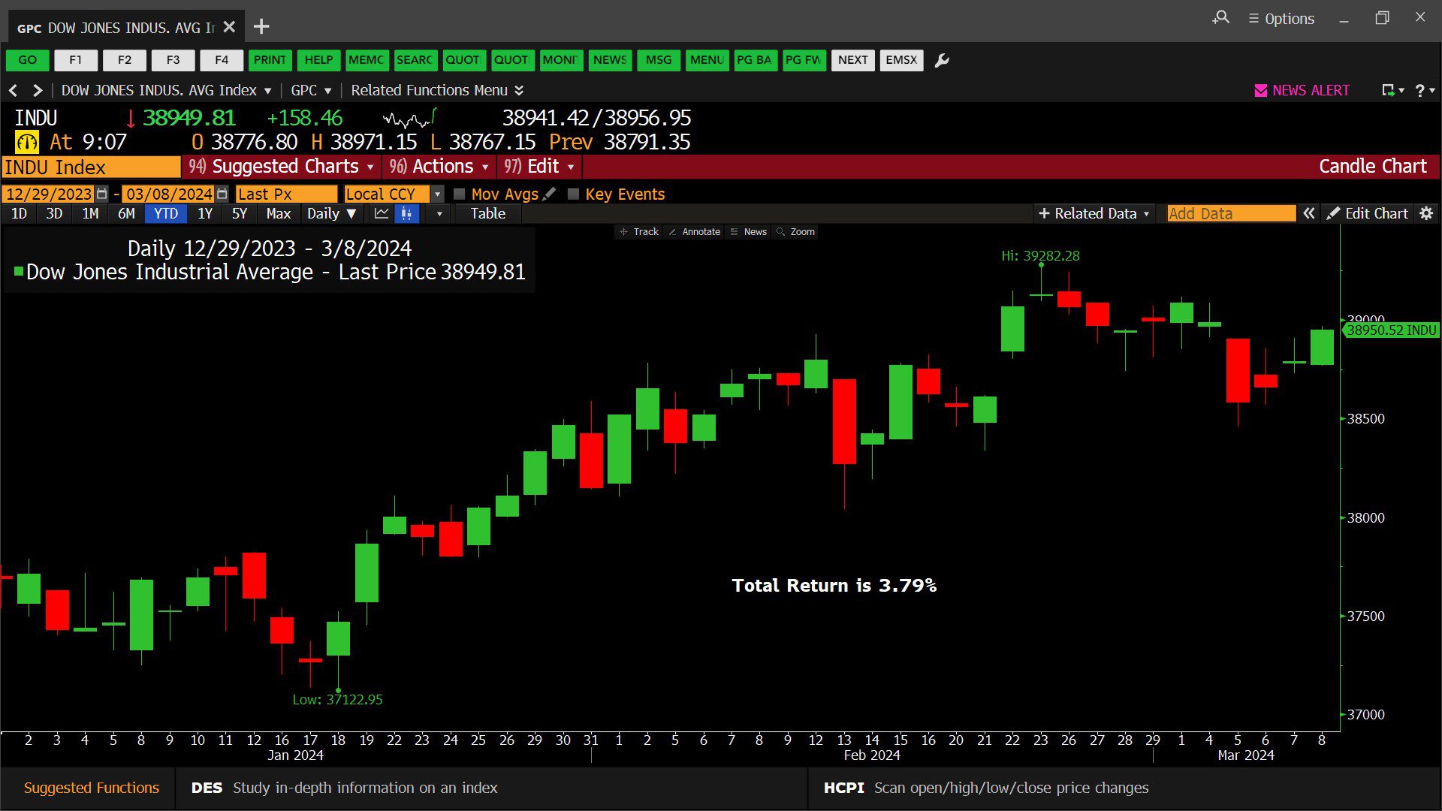
Task: Activate the chart Zoom tool
Action: (x=796, y=232)
